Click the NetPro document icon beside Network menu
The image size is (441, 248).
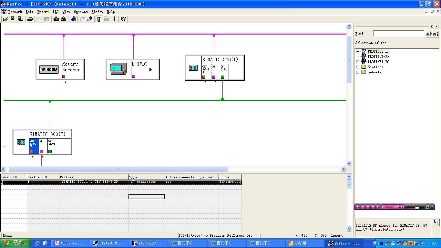pyautogui.click(x=4, y=11)
